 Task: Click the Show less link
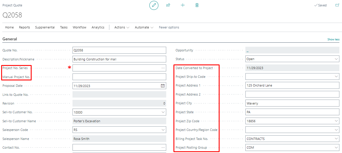click(333, 39)
